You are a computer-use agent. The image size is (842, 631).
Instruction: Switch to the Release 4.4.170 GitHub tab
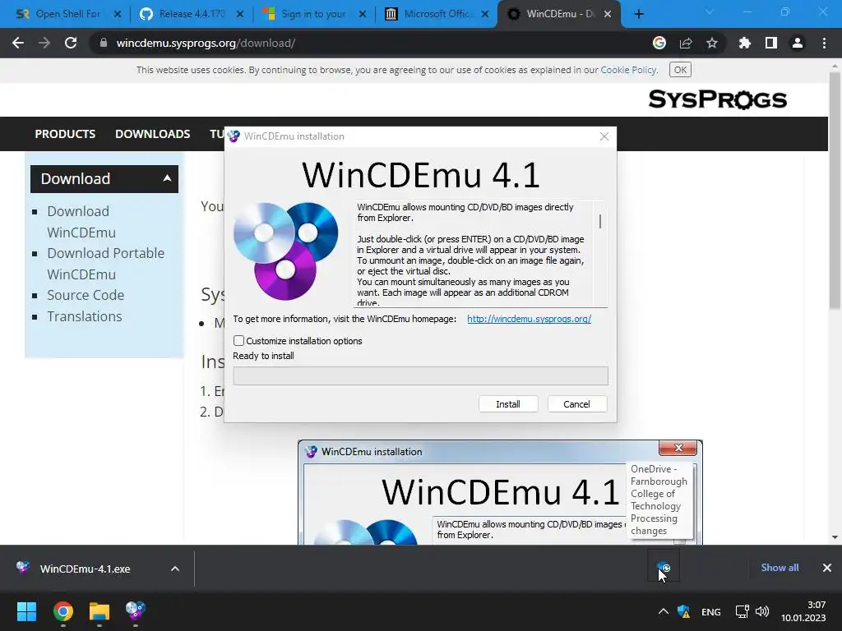pyautogui.click(x=191, y=14)
